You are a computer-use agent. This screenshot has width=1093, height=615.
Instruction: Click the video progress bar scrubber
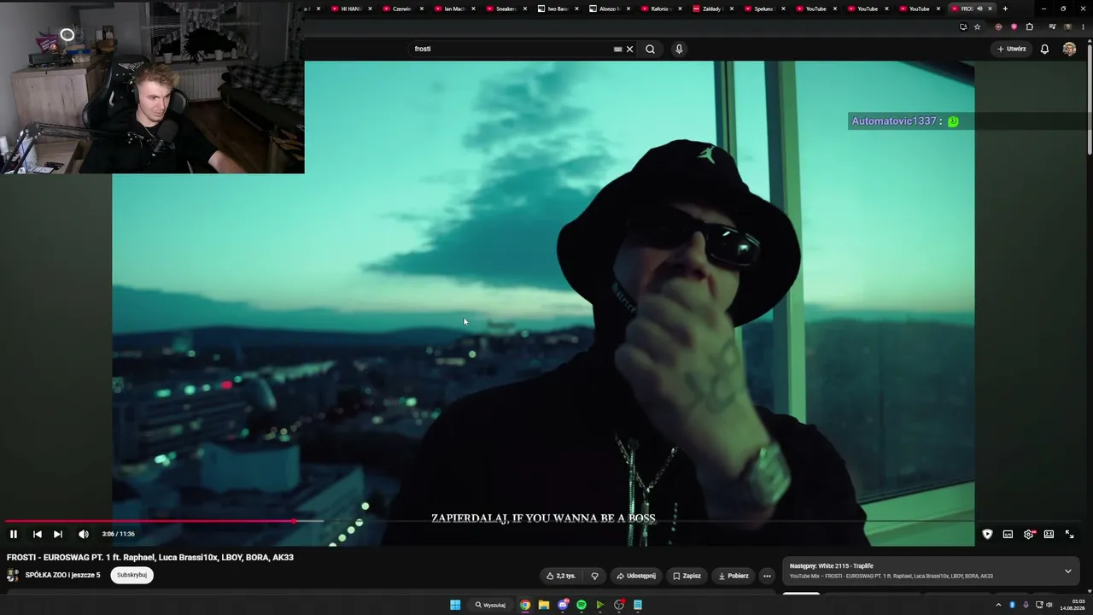[294, 520]
